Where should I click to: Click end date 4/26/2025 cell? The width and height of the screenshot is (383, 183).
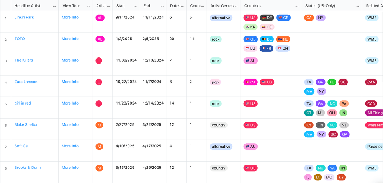coord(152,168)
